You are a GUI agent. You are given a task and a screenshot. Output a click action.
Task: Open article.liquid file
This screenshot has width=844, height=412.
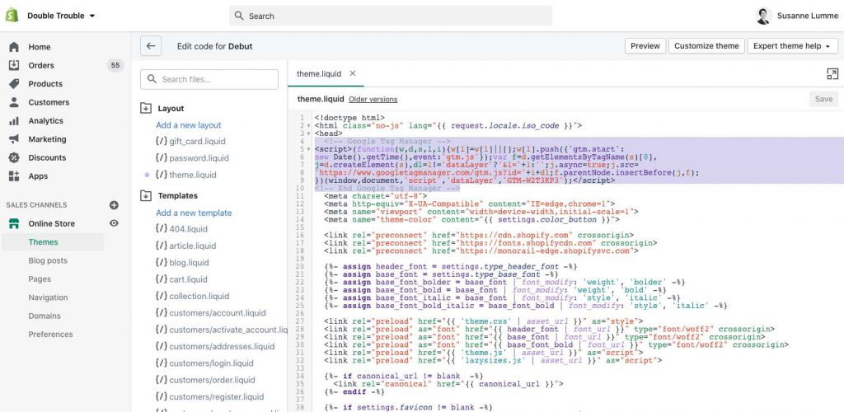click(185, 246)
